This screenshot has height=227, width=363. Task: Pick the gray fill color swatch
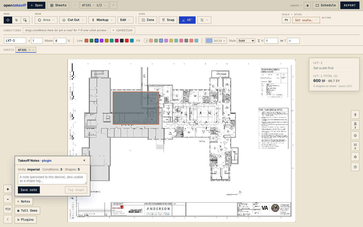coord(186,41)
